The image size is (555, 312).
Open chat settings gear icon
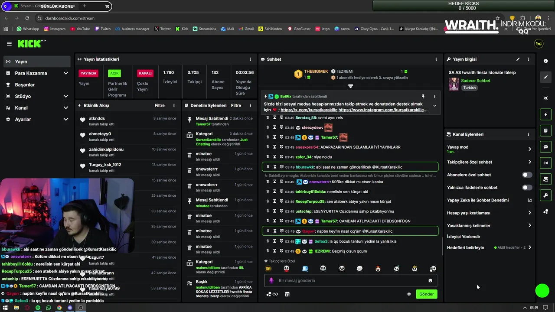(409, 294)
